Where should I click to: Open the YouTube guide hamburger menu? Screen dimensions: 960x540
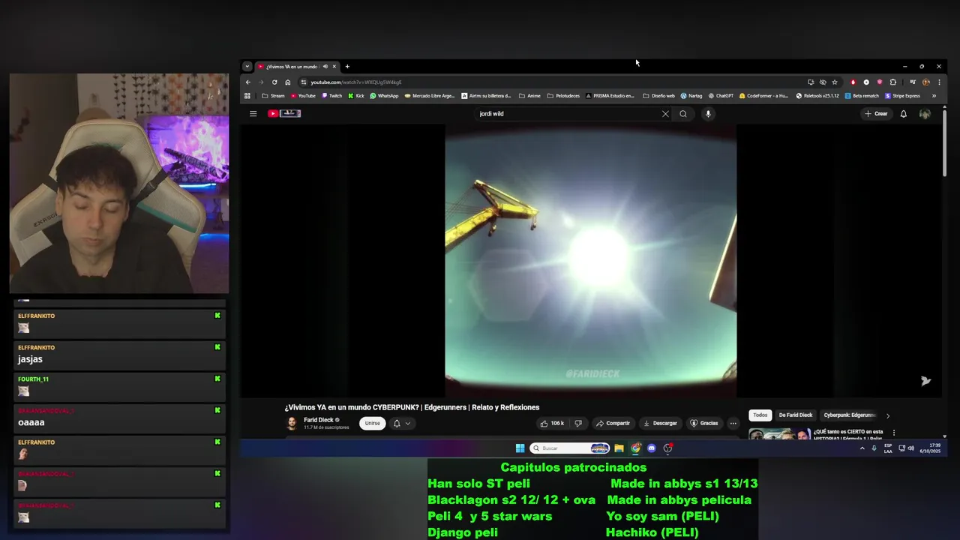coord(253,114)
